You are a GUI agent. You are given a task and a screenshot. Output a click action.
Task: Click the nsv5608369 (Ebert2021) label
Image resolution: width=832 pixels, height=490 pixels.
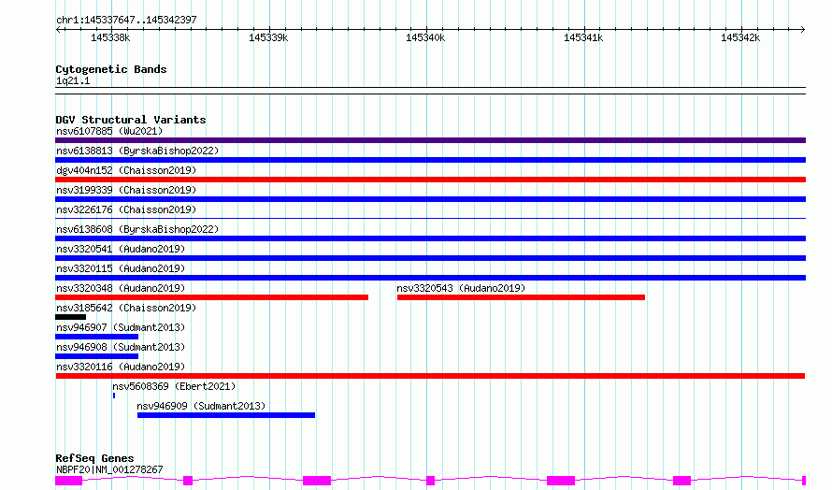click(x=174, y=386)
